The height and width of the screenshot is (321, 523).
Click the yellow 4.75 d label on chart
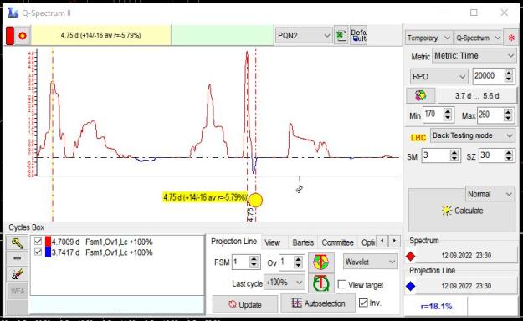tap(205, 197)
